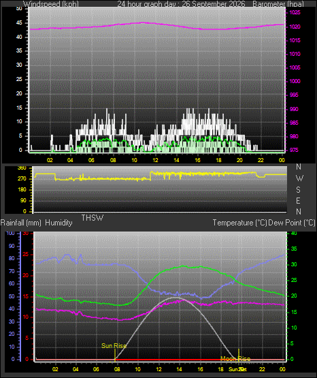The image size is (317, 378).
Task: Click the W compass direction label
Action: [299, 178]
